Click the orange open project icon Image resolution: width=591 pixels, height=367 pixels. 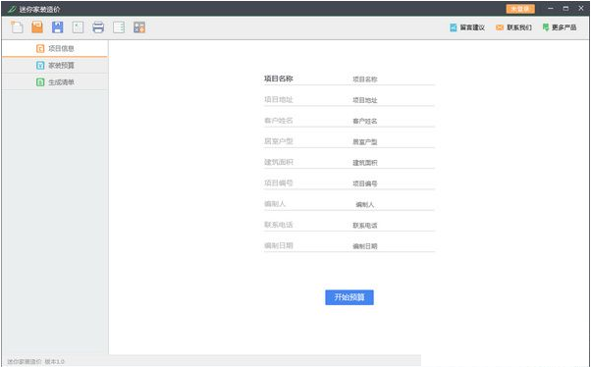tap(37, 27)
